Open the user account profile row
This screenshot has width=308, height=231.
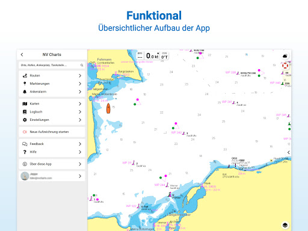pos(52,176)
